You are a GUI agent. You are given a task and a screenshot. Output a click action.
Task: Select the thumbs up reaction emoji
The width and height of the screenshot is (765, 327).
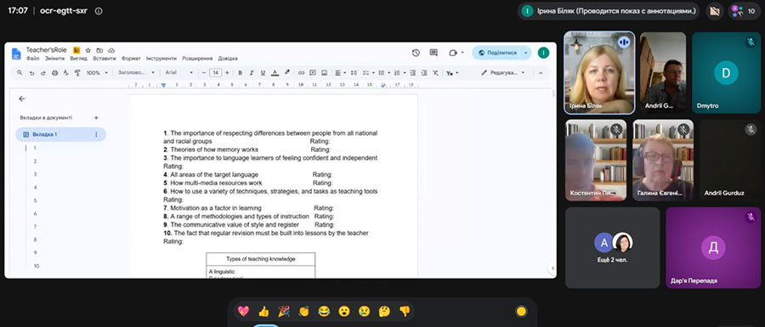(263, 311)
